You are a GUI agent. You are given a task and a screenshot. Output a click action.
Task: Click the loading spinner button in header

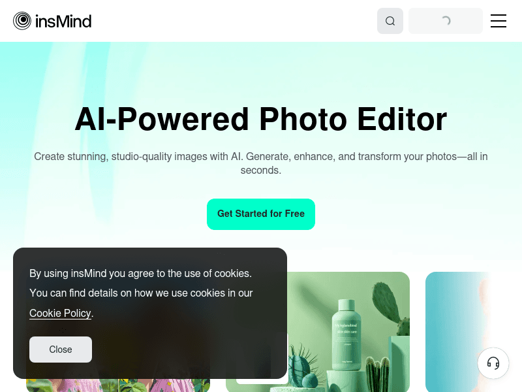pos(446,21)
